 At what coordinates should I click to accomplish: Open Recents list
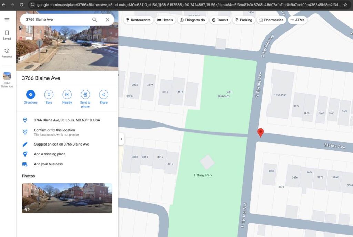coord(7,53)
